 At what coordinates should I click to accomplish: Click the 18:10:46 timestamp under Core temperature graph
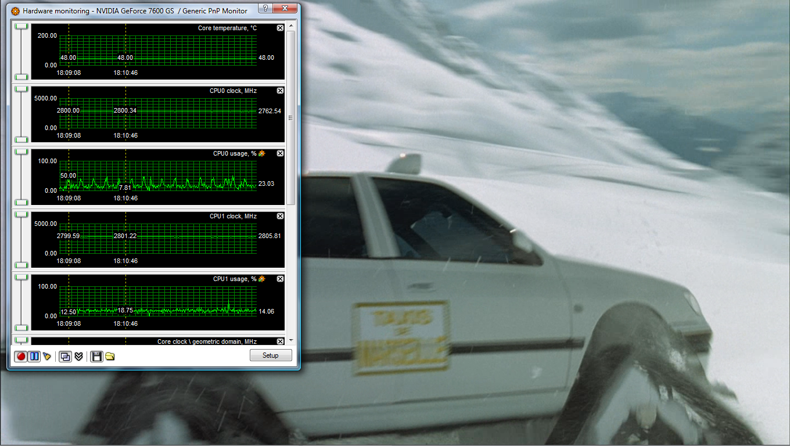point(125,73)
